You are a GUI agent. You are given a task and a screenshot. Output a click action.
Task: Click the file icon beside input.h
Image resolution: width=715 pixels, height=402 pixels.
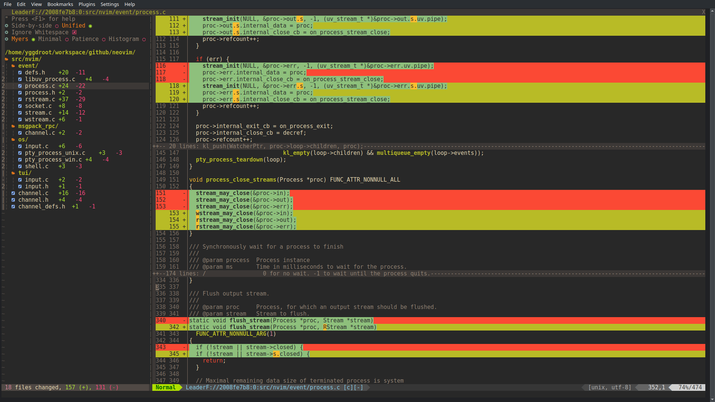(20, 187)
